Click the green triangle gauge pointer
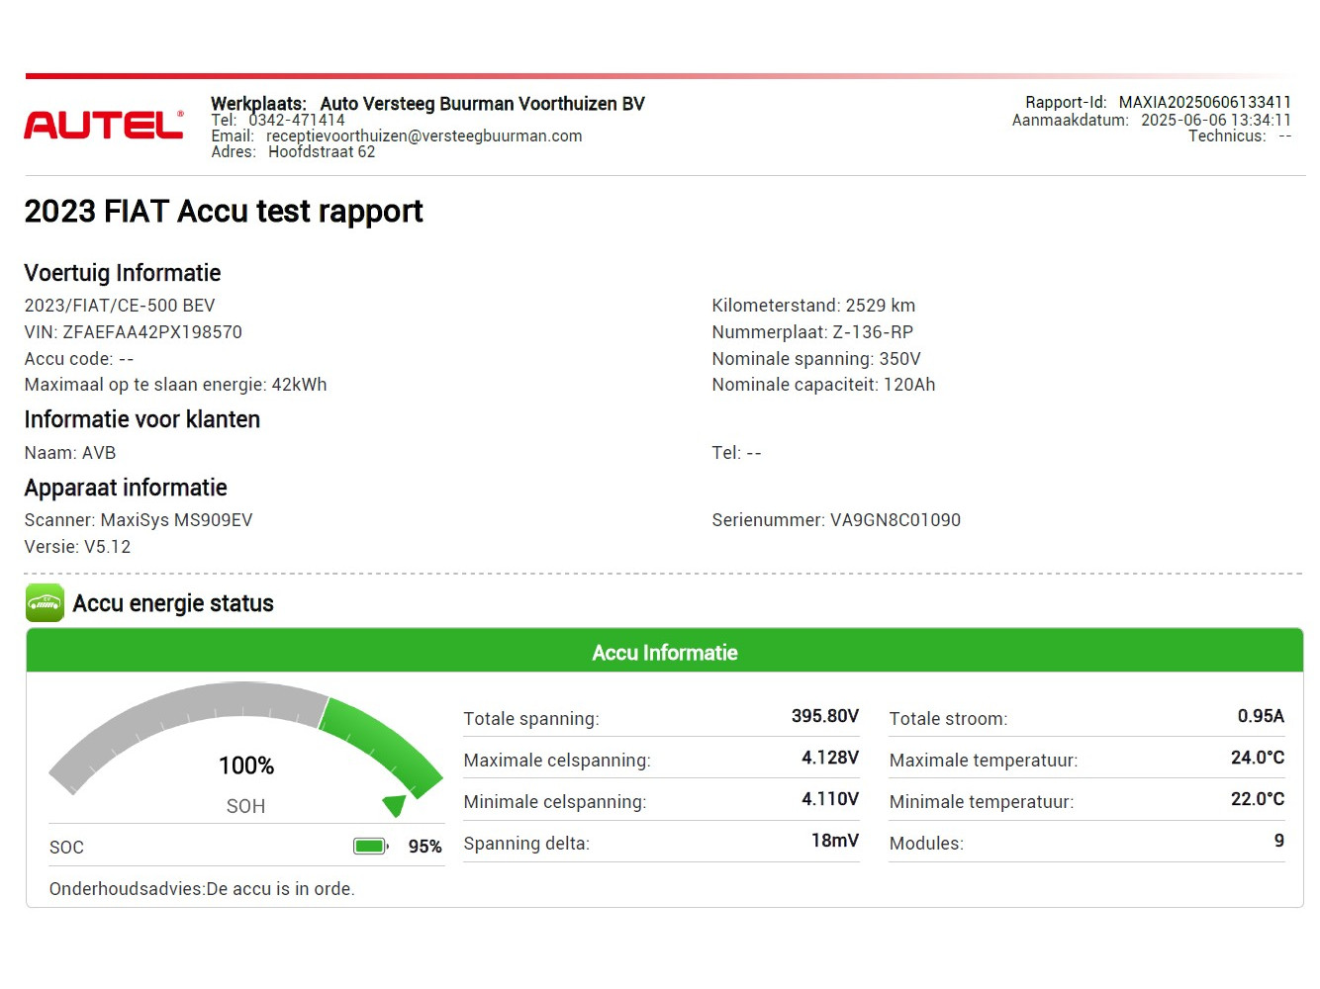The width and height of the screenshot is (1320, 989). click(x=395, y=805)
